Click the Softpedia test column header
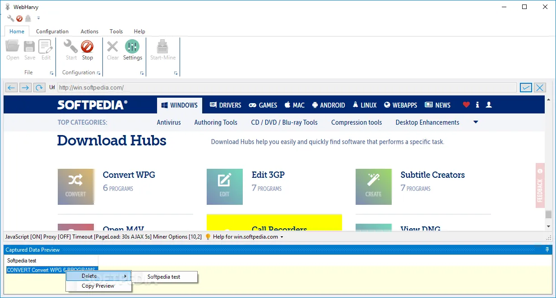 (51, 261)
